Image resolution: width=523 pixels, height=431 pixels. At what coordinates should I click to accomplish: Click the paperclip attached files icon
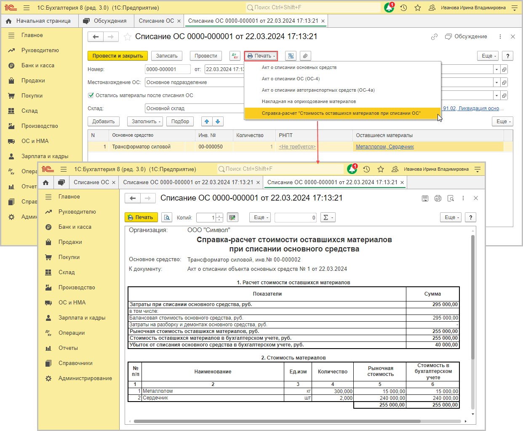pyautogui.click(x=305, y=56)
